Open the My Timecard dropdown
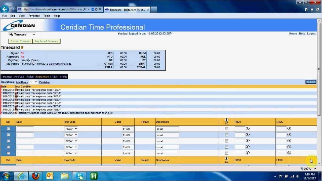 click(x=22, y=34)
